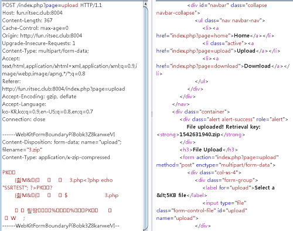This screenshot has height=231, width=293.
Task: Select the div class="form-group" line
Action: (226, 181)
